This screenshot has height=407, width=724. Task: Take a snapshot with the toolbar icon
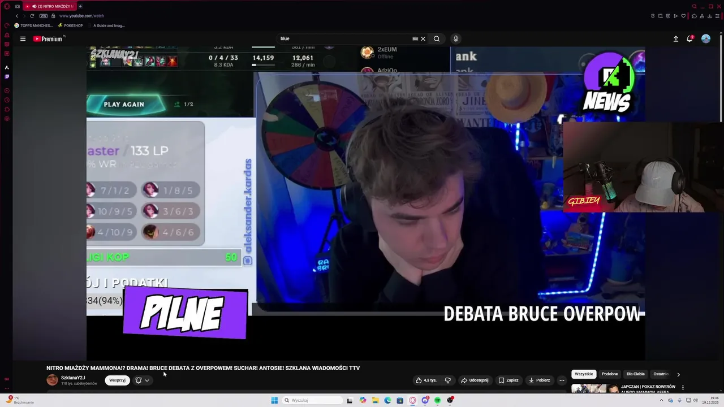pyautogui.click(x=660, y=16)
